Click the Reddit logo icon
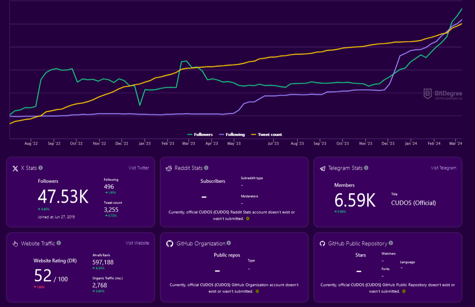Screen dimensions: 475x307 169,168
